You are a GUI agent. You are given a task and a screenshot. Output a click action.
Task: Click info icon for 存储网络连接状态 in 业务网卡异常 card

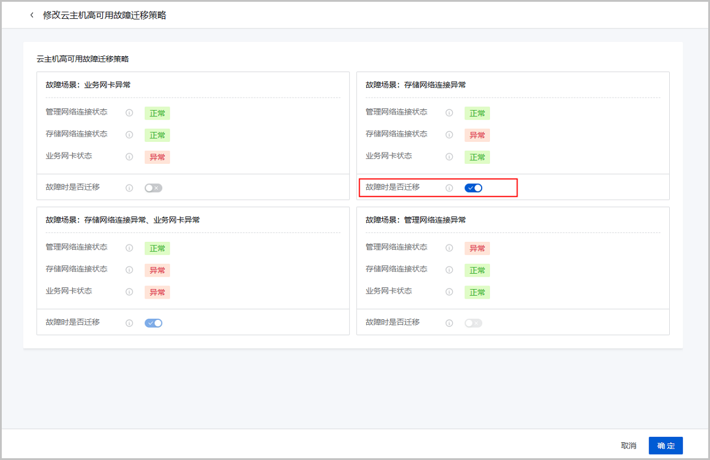129,135
